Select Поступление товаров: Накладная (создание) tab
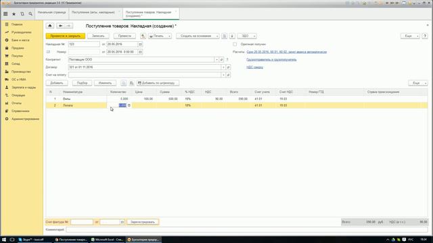 [151, 14]
